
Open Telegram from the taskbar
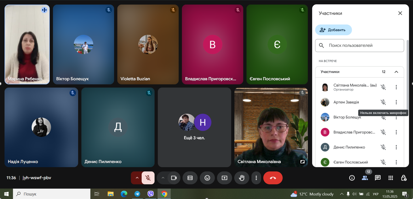point(137,194)
